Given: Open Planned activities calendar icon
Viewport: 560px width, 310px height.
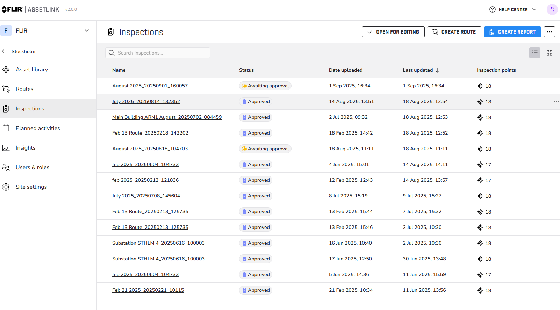Looking at the screenshot, I should point(6,128).
